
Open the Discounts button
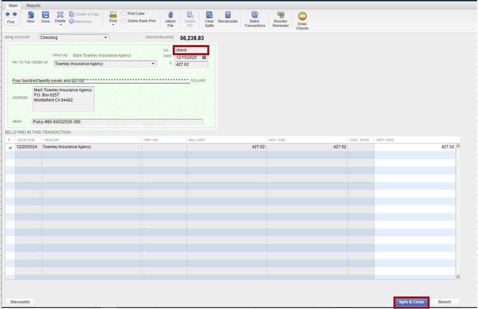[x=20, y=302]
